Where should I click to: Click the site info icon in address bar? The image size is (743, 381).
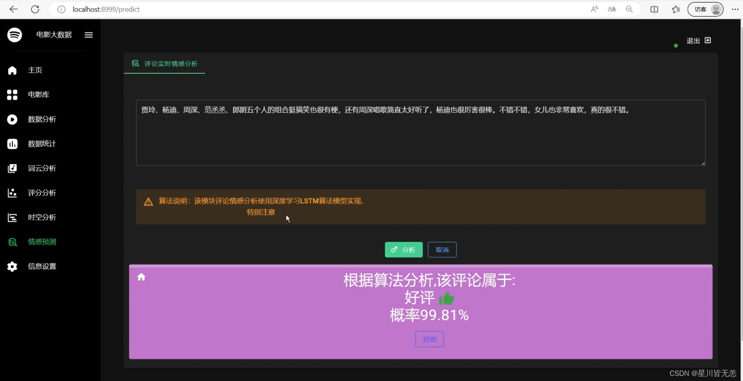[61, 9]
